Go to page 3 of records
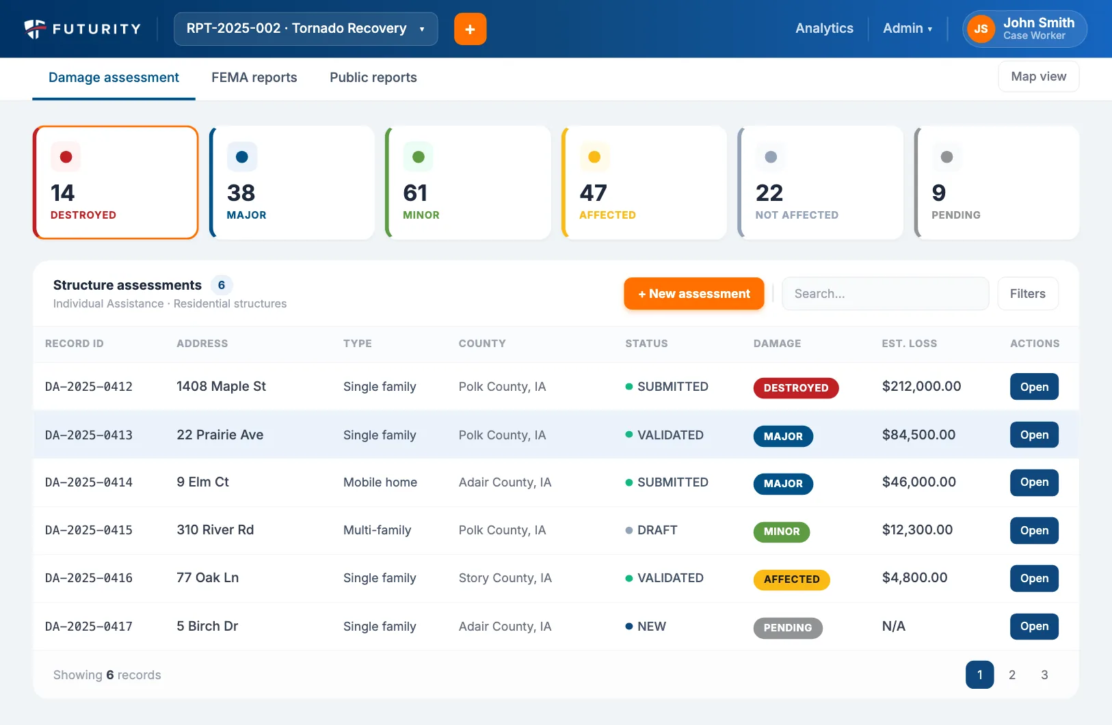 point(1044,675)
